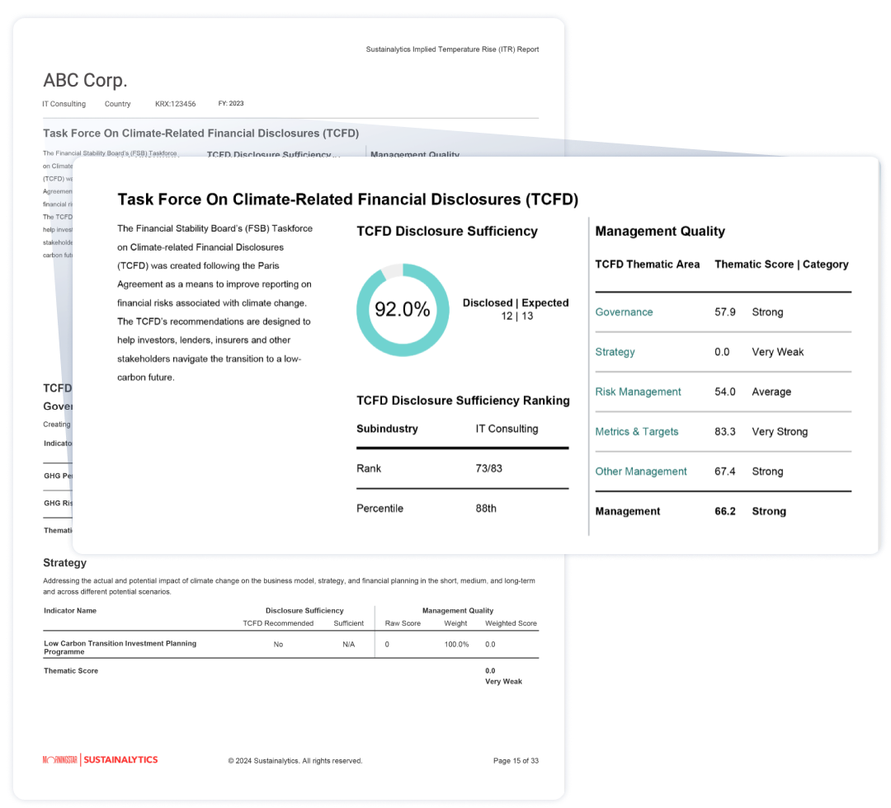Click the 92.0% donut chart

pos(403,310)
